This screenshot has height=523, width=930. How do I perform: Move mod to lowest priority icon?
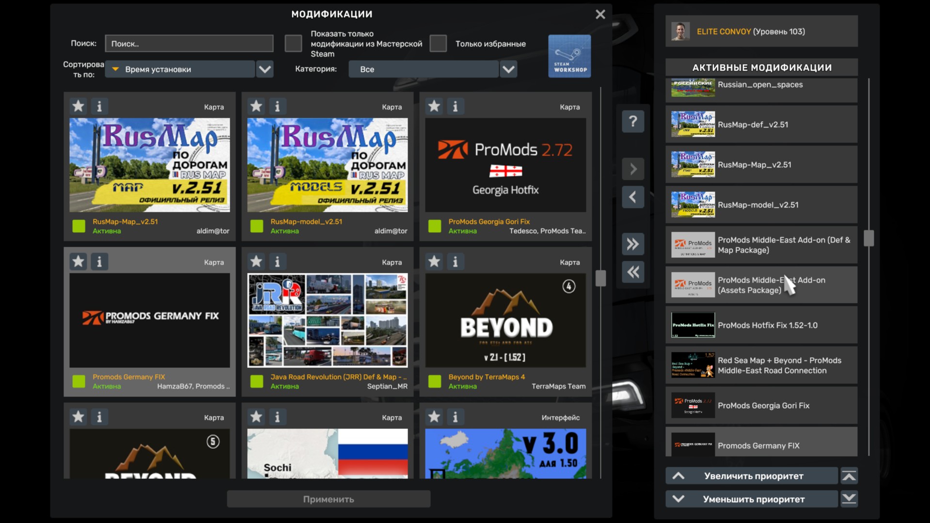[849, 499]
